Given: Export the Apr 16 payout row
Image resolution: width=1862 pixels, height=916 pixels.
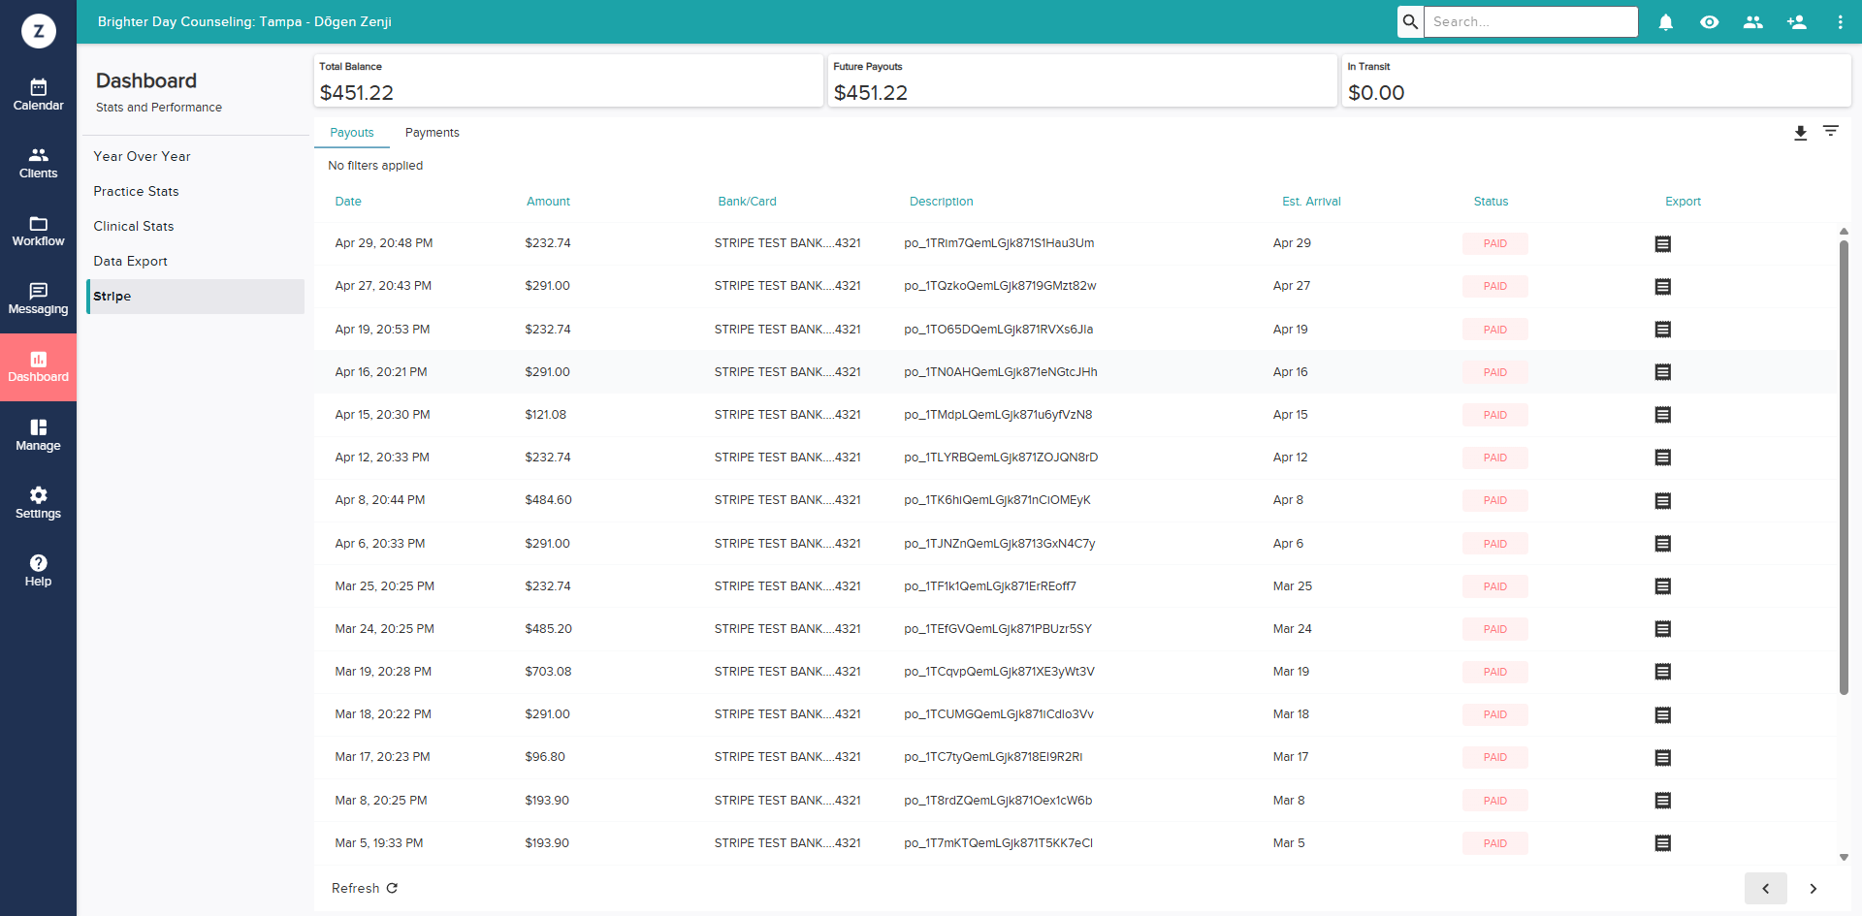Looking at the screenshot, I should (1662, 372).
